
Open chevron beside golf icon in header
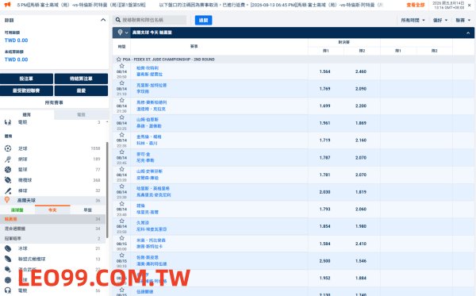127,33
